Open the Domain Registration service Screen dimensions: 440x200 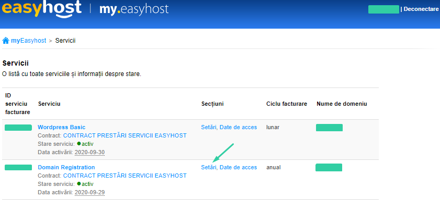click(66, 167)
